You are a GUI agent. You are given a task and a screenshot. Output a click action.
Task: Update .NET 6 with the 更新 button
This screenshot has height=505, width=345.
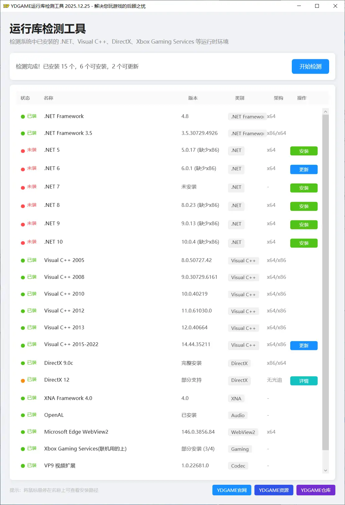pyautogui.click(x=303, y=169)
